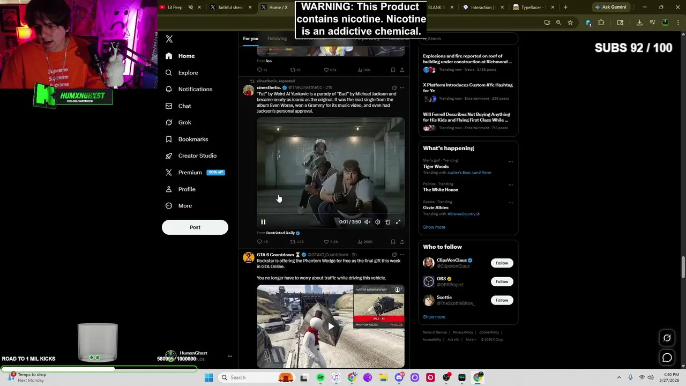The image size is (686, 386).
Task: Focus the X Search field
Action: [468, 39]
